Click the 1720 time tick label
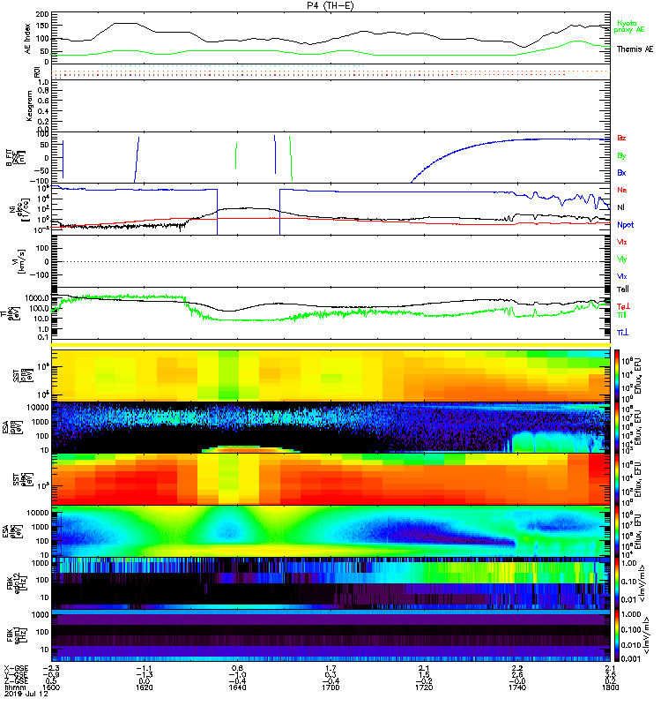 click(424, 687)
